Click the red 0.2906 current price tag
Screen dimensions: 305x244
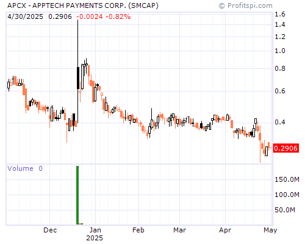286,148
